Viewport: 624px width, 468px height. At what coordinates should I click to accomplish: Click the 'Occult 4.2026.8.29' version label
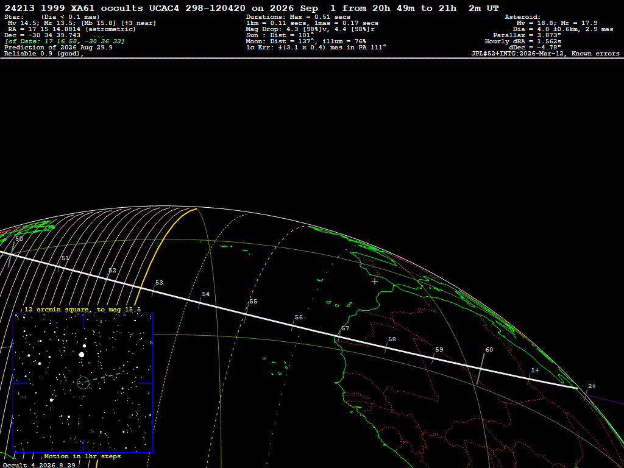(39, 465)
